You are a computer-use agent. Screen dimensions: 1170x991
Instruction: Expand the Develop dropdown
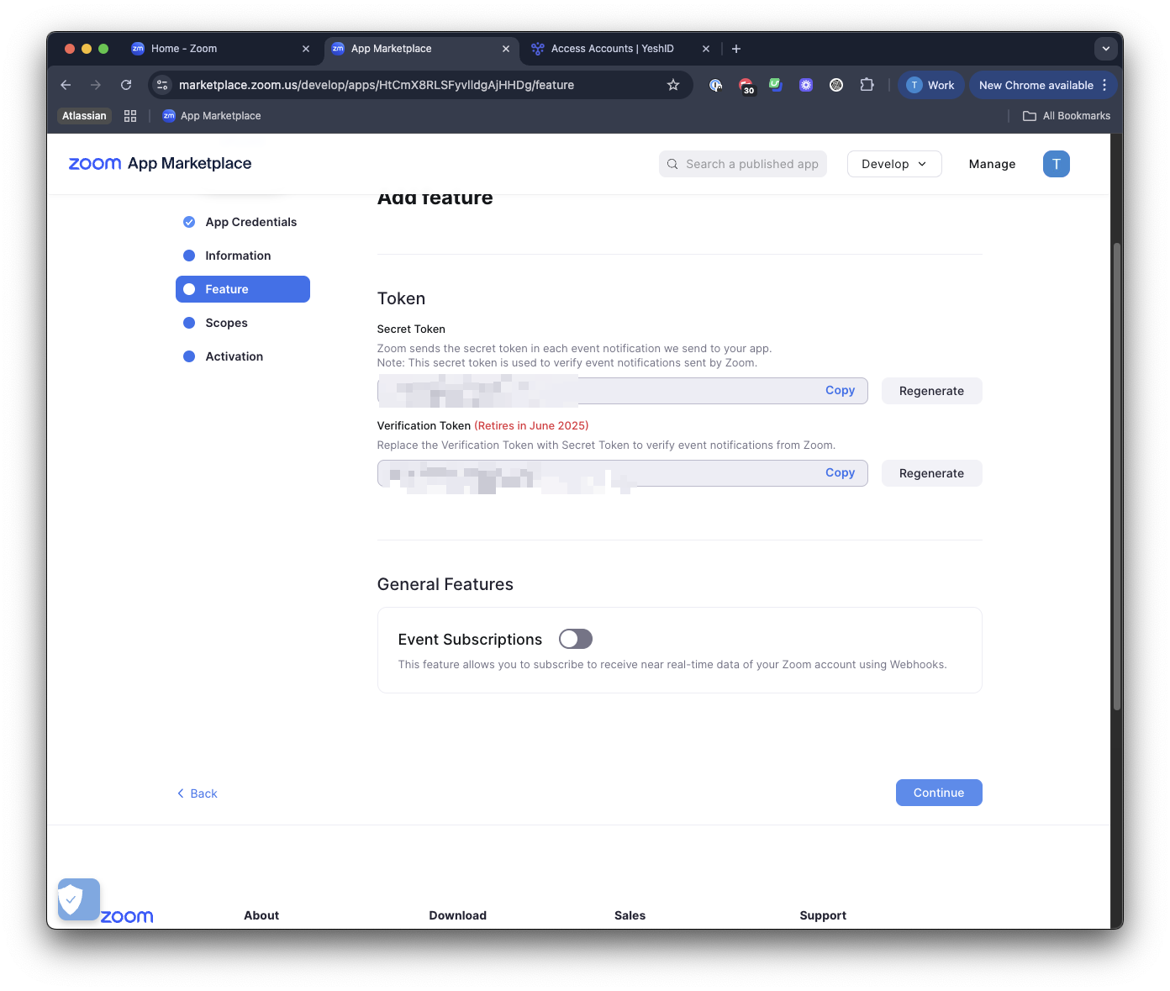[x=894, y=164]
